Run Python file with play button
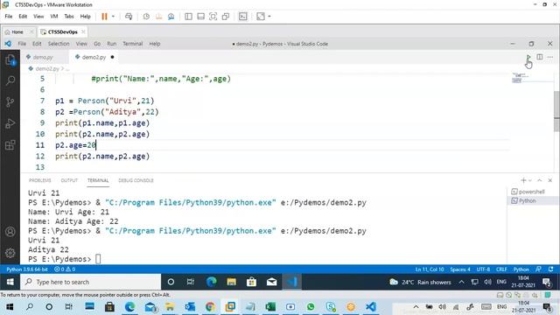 [x=528, y=57]
